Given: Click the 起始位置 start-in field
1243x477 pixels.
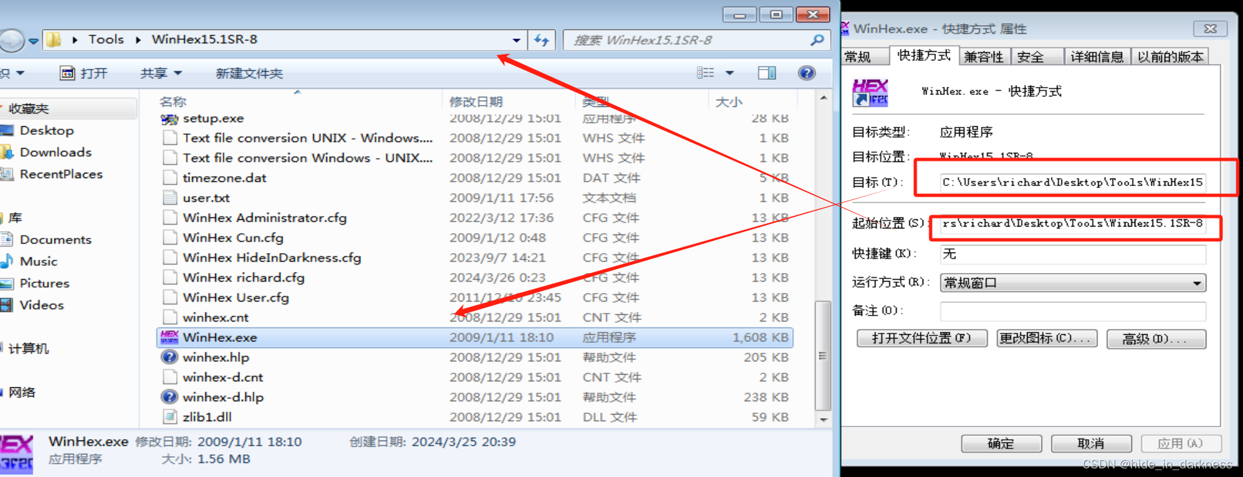Looking at the screenshot, I should pyautogui.click(x=1073, y=224).
